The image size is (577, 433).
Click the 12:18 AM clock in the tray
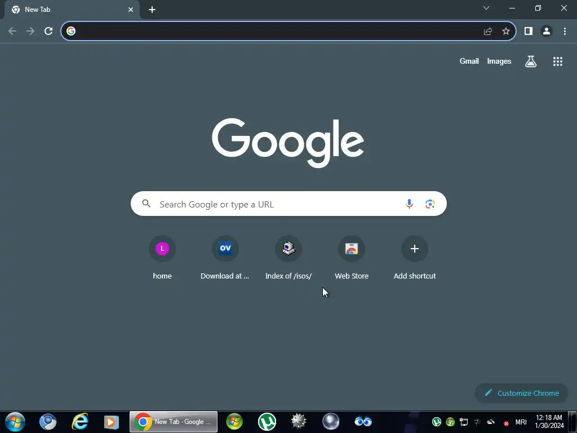click(549, 418)
